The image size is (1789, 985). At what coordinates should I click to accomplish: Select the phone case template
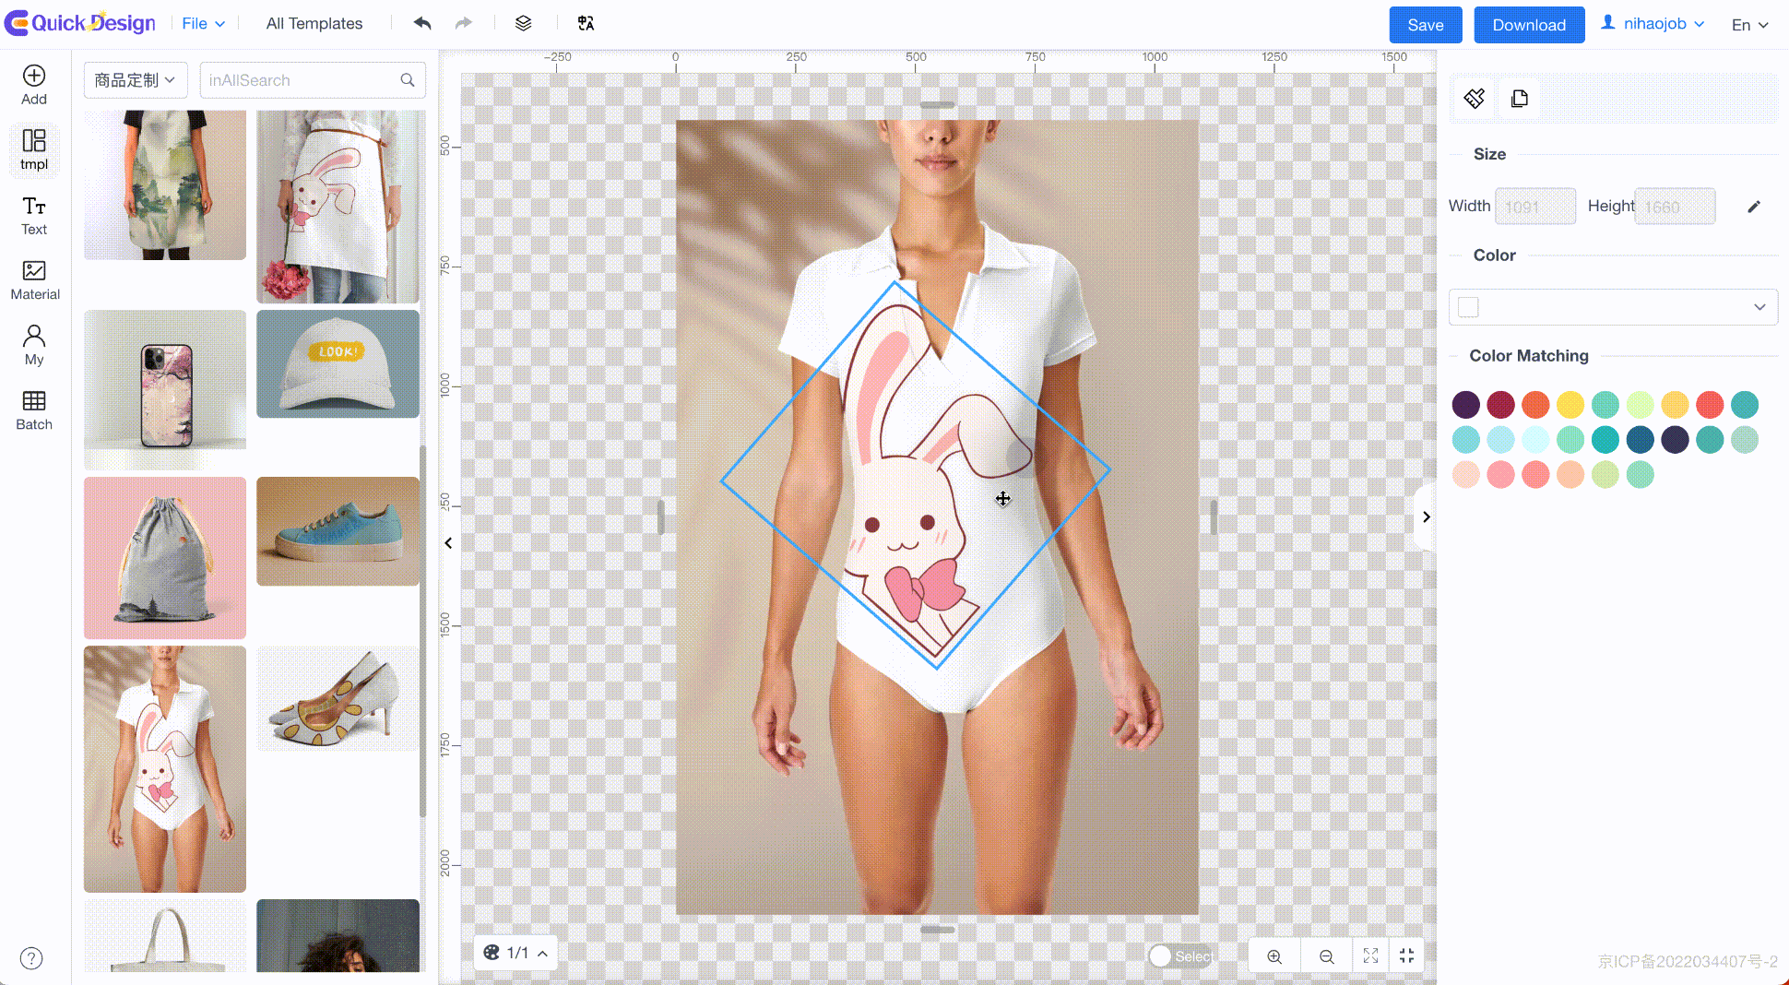coord(165,390)
